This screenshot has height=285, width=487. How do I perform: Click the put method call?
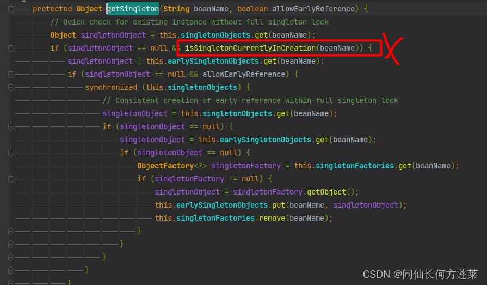click(279, 205)
